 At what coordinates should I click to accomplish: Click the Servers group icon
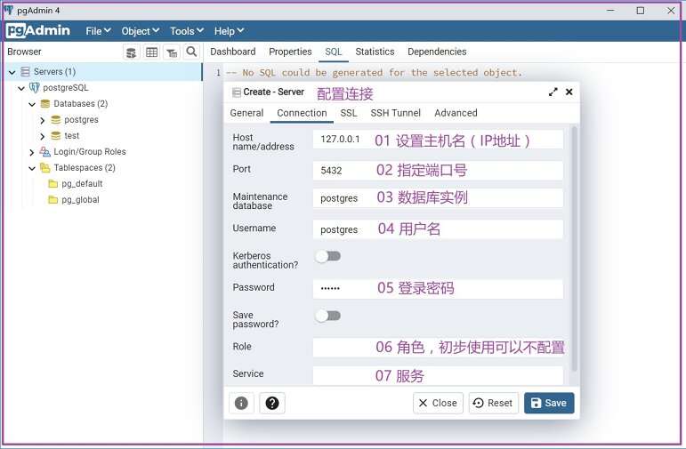[x=26, y=72]
